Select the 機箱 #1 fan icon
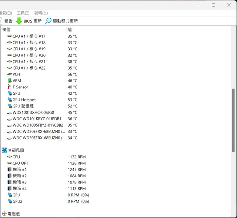 pos(10,170)
